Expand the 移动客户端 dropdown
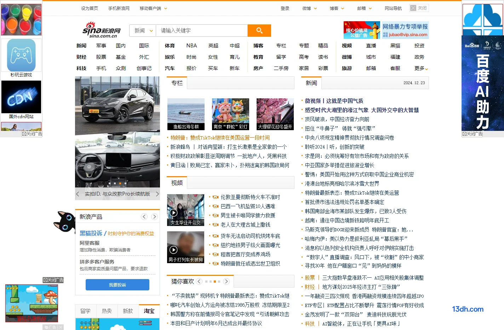The width and height of the screenshot is (504, 330). (x=154, y=8)
